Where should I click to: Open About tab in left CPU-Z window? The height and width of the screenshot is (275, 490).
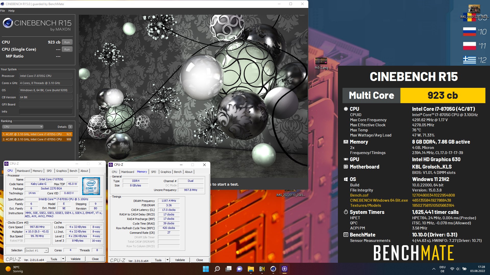[x=84, y=171]
